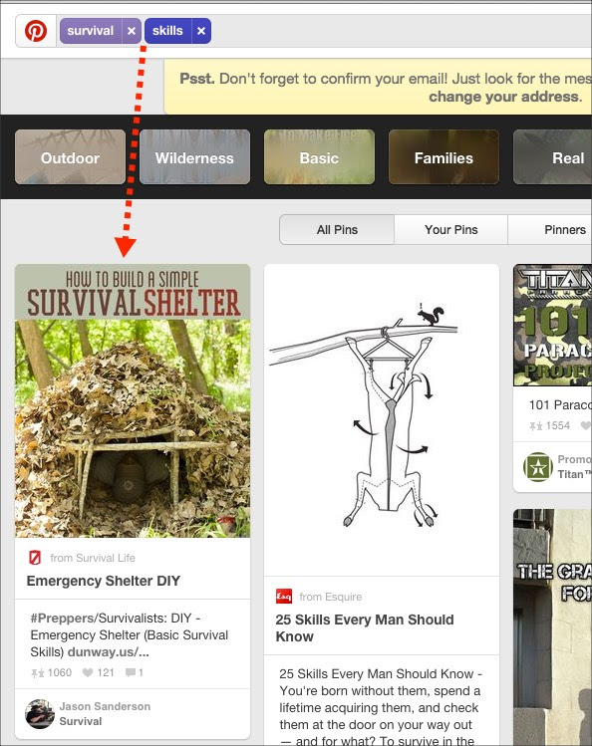Remove the 'skills' search tag

201,31
